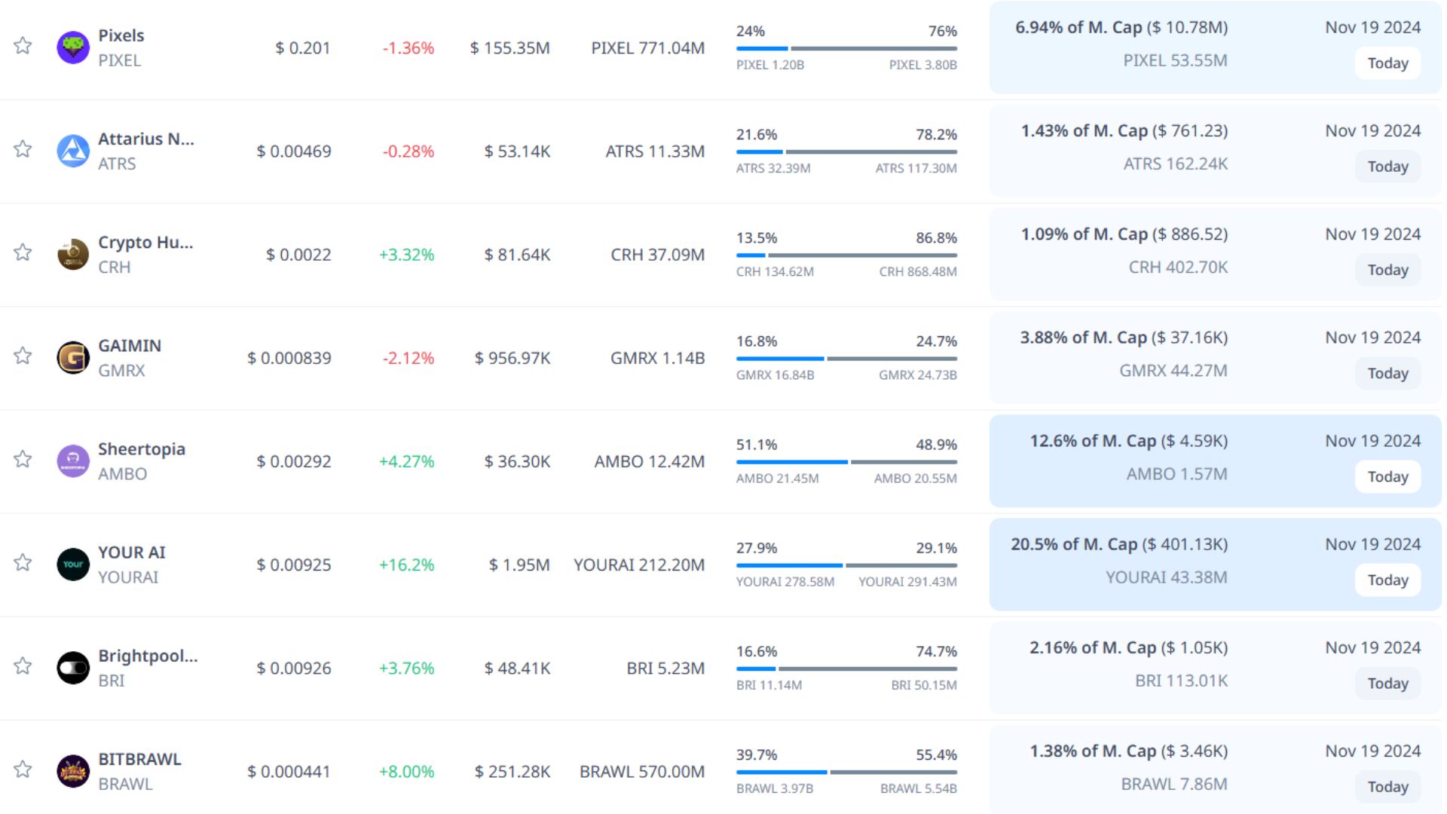Click the YOUR AI token logo
Viewport: 1447px width, 814px height.
pos(73,565)
